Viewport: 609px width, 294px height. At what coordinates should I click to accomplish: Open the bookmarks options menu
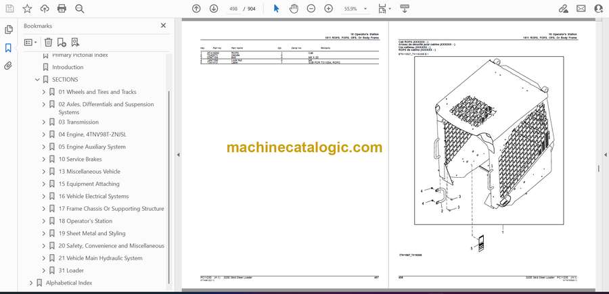(x=30, y=42)
